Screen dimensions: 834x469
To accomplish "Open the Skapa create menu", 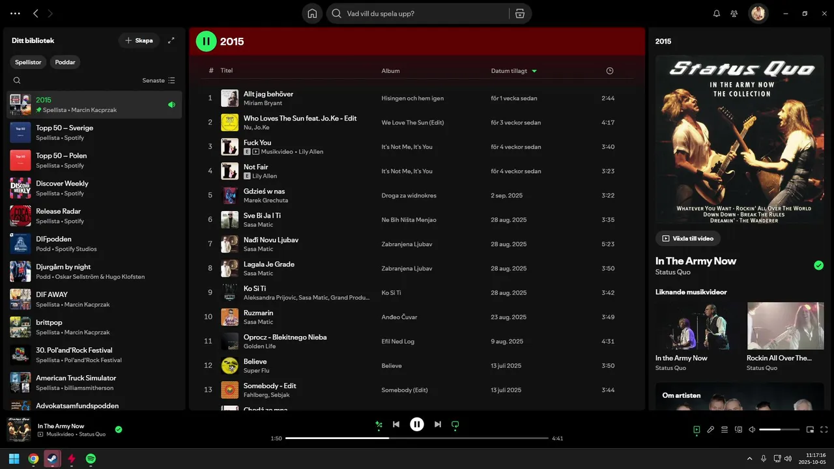I will tap(139, 40).
